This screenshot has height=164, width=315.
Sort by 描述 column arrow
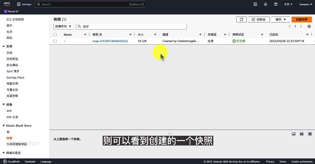200,34
